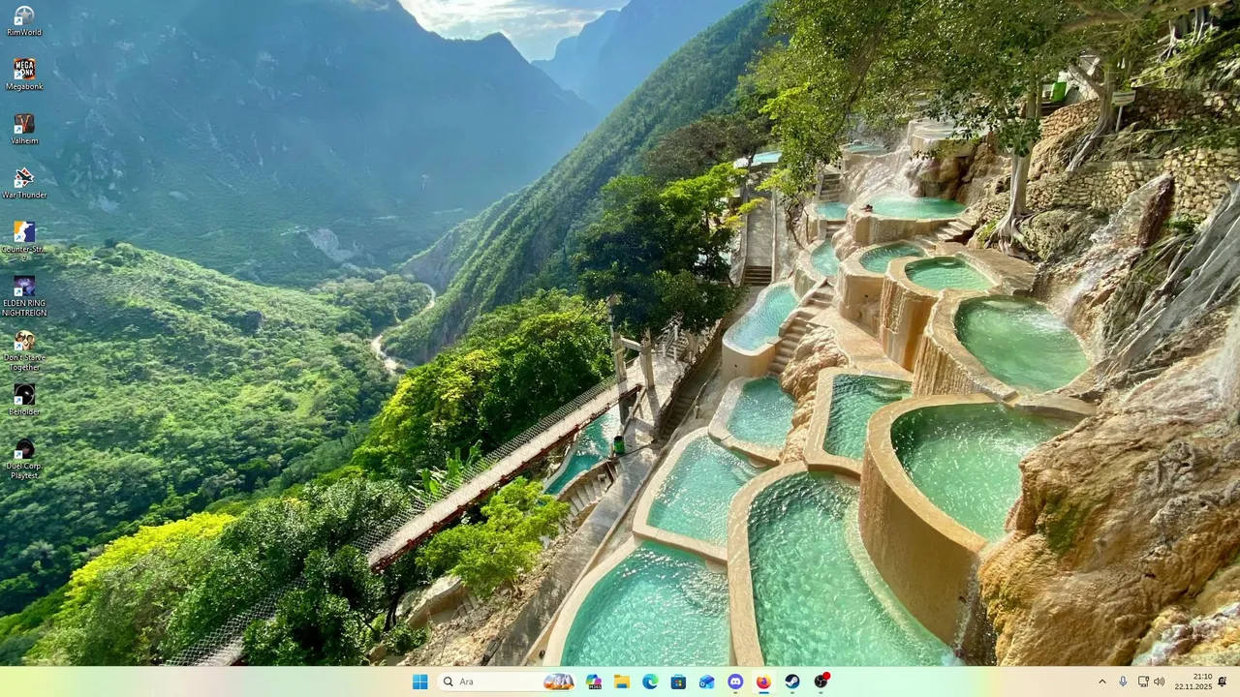Open Outlook from the taskbar

click(707, 682)
